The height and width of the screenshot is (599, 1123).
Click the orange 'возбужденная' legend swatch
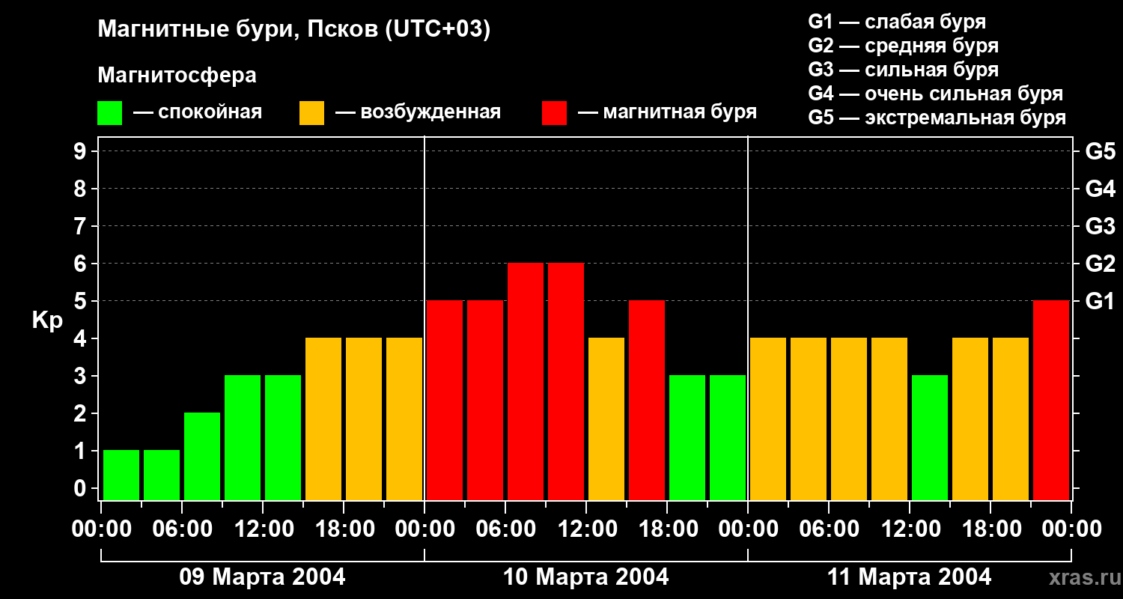311,113
